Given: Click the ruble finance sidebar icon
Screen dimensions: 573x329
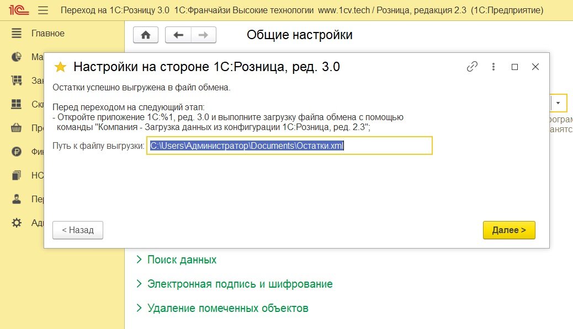Looking at the screenshot, I should [x=17, y=152].
